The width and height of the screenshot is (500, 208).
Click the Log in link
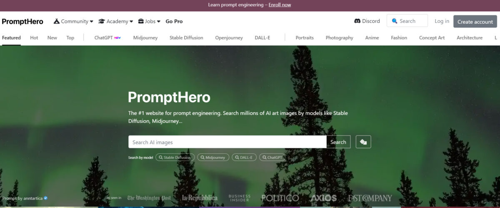tap(442, 21)
